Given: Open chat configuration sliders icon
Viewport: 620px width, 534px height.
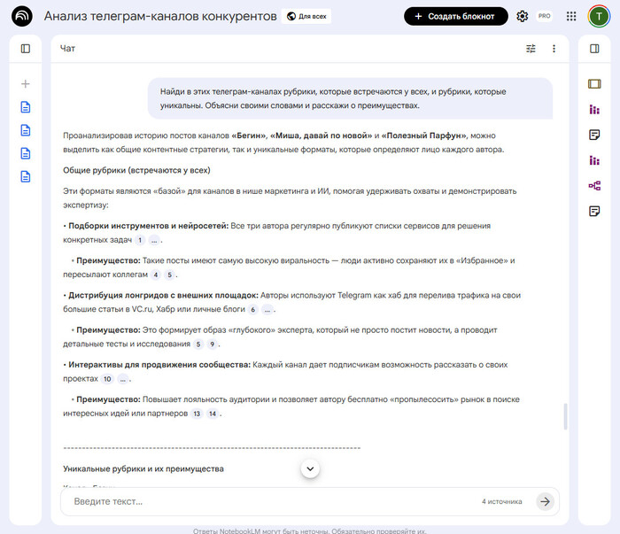Looking at the screenshot, I should pos(531,49).
